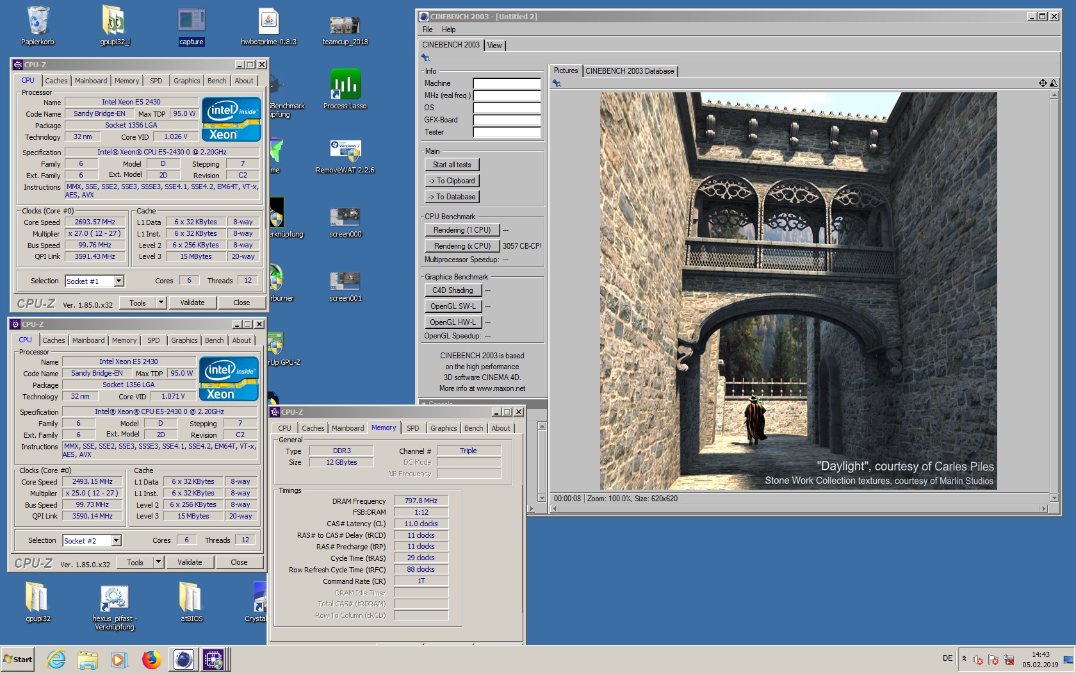Open the hwbotprime-0.8.3 desktop icon

tap(268, 26)
